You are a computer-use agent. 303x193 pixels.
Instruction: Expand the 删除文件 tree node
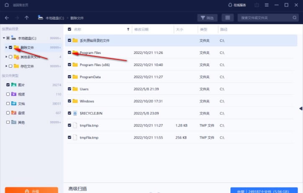[6, 48]
